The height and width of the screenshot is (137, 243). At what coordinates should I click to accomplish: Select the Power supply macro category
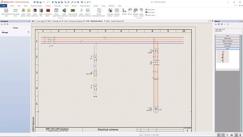(227, 43)
